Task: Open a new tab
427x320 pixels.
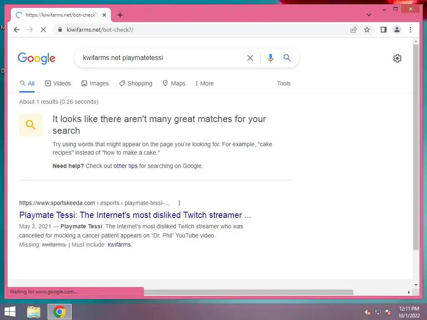Action: tap(120, 15)
